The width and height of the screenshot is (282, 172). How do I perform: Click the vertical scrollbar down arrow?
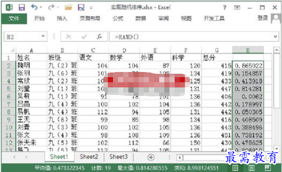(x=277, y=149)
